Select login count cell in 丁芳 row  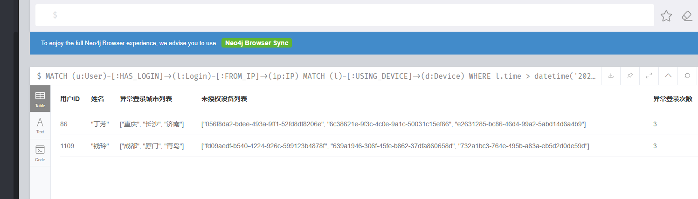655,124
